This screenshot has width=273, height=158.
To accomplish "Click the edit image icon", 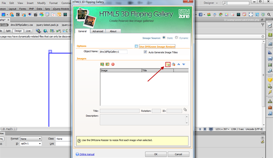I will click(x=108, y=64).
